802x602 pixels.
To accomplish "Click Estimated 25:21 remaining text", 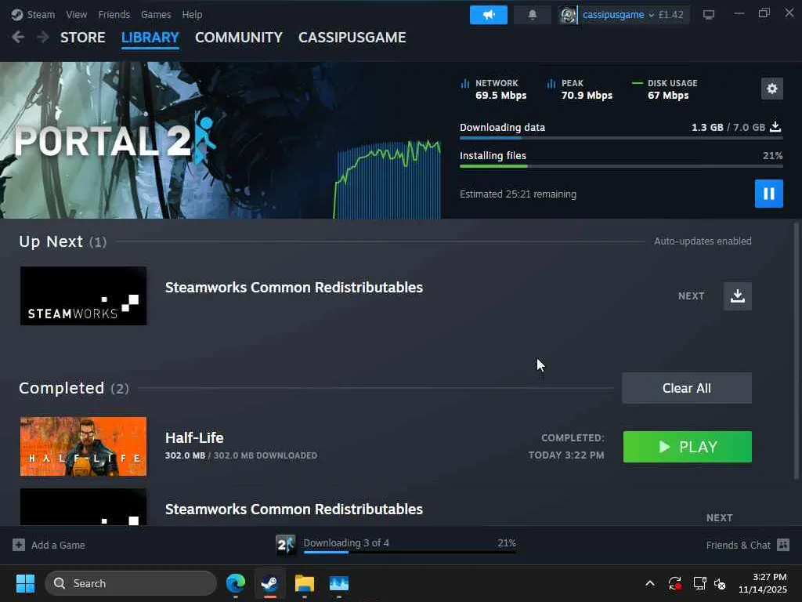I will tap(518, 194).
